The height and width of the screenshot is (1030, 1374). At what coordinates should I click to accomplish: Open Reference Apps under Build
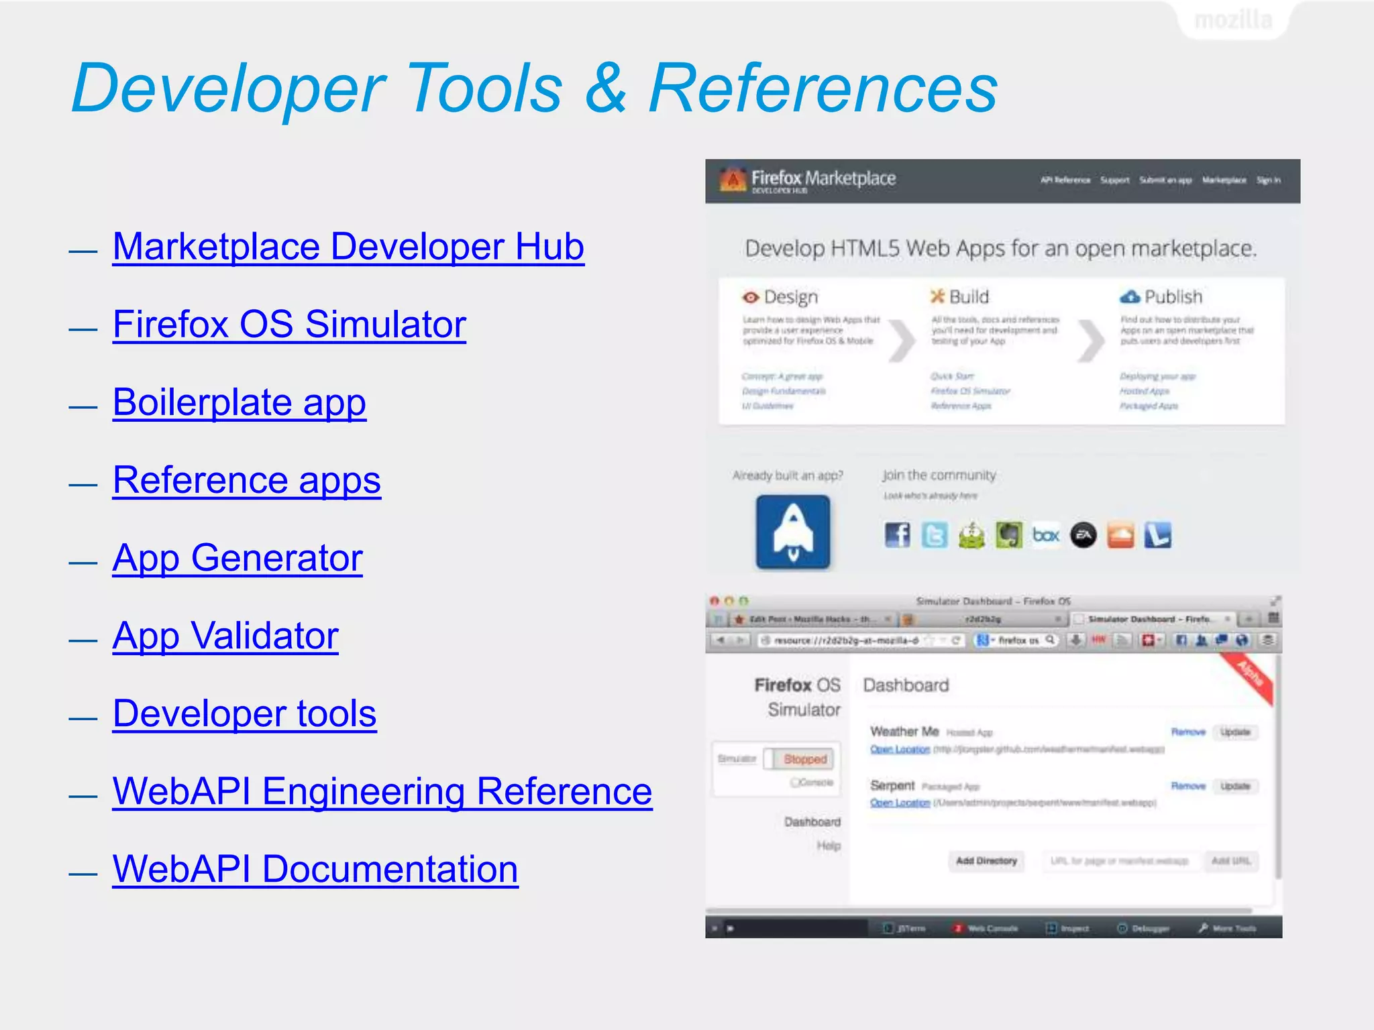point(961,406)
